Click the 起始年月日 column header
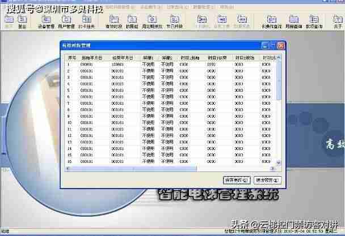Image resolution: width=345 pixels, height=236 pixels. [92, 58]
